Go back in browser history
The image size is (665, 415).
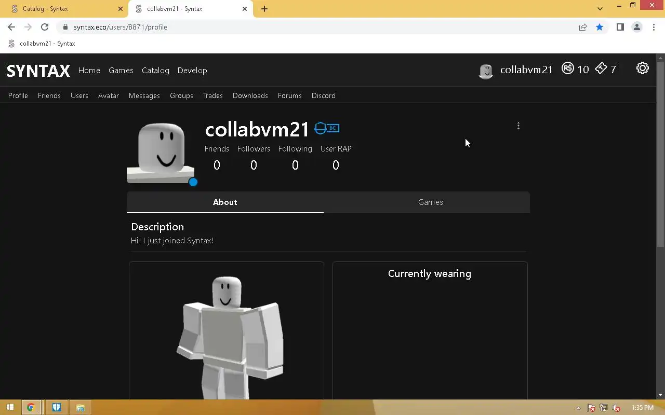click(11, 27)
